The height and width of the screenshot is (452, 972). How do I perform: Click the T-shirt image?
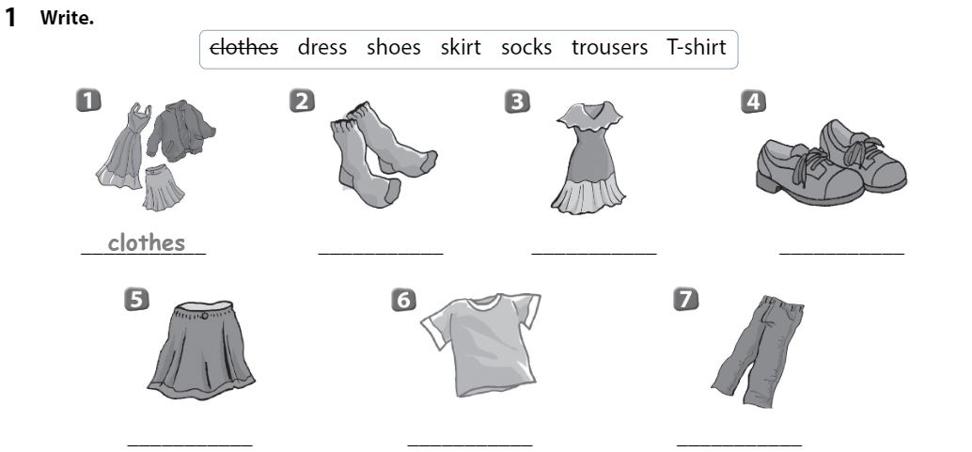pos(480,345)
